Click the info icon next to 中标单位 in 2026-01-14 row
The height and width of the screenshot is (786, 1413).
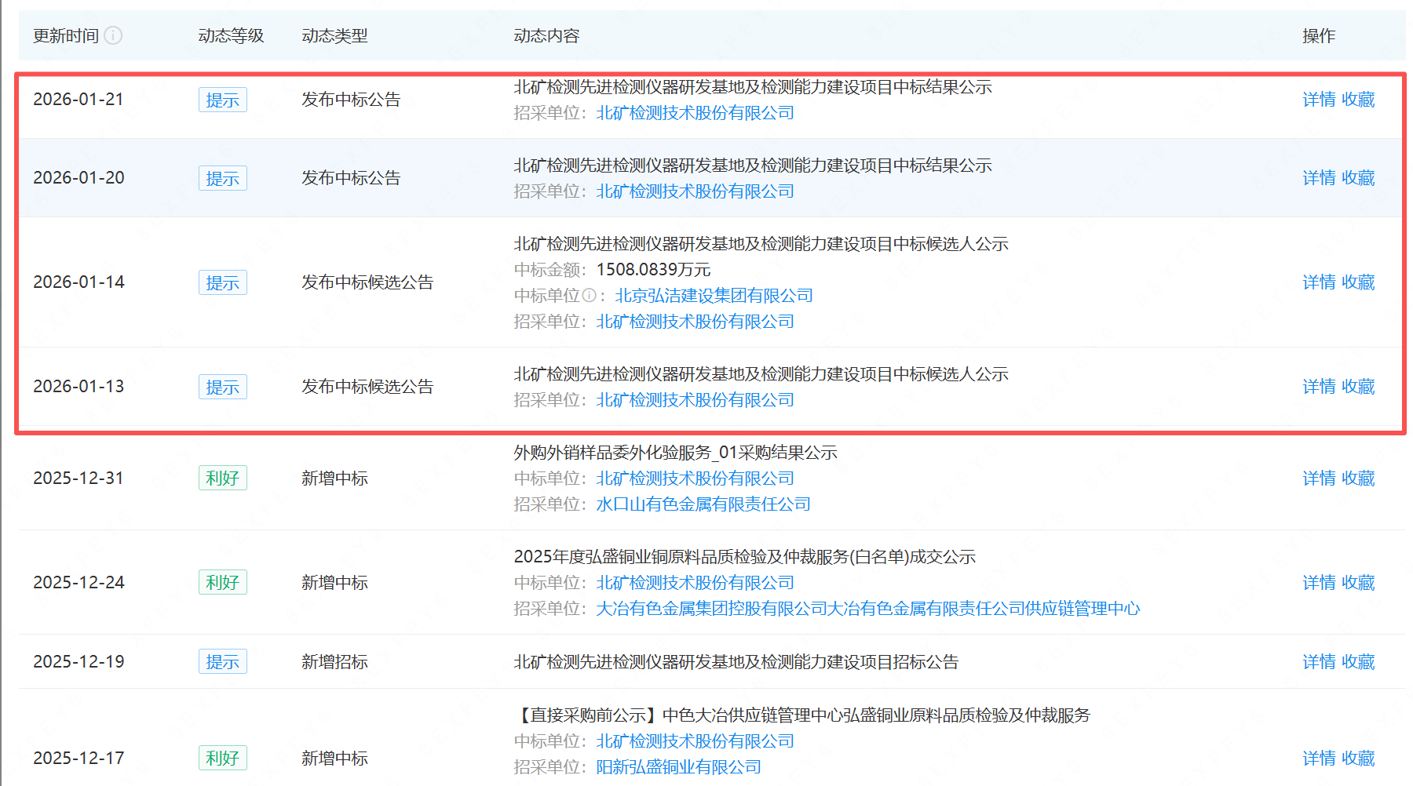pos(589,296)
